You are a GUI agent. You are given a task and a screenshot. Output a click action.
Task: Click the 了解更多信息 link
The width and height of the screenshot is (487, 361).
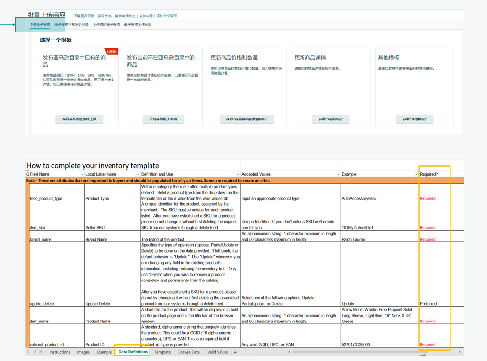(84, 16)
